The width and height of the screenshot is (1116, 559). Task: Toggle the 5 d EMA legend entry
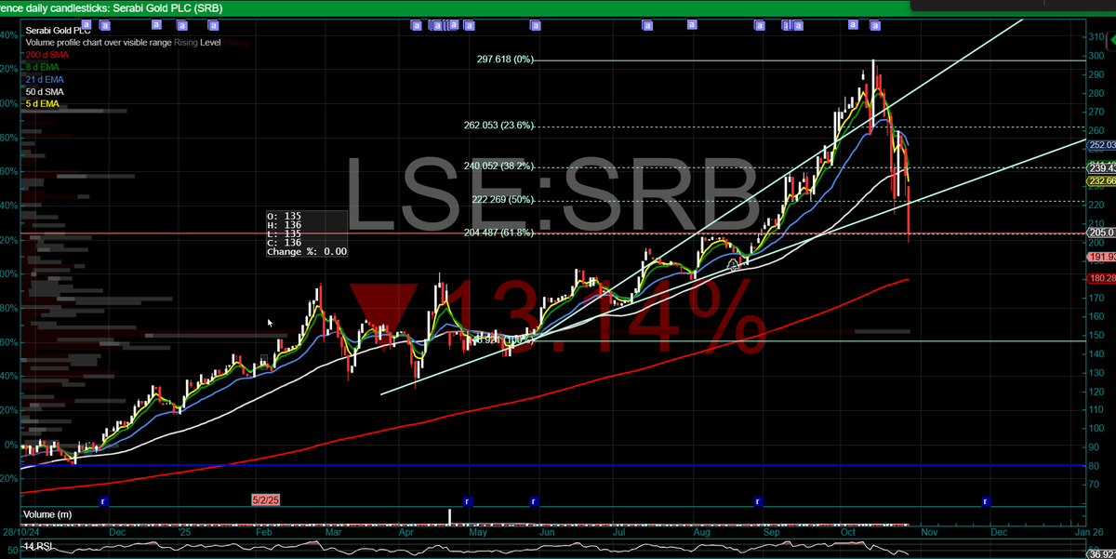coord(42,103)
